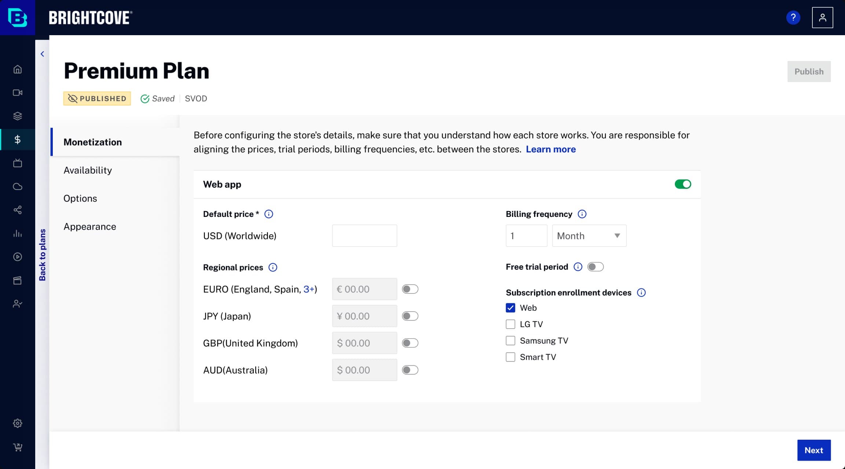Enable the EURO regional price toggle
This screenshot has height=469, width=845.
[410, 289]
